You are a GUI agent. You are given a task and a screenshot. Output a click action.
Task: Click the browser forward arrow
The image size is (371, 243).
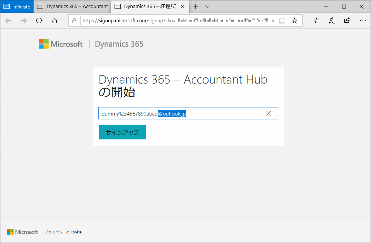coord(24,20)
